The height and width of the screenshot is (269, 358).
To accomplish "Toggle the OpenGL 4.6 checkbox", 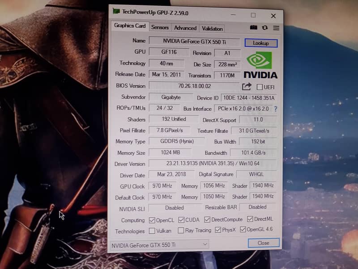I will tap(243, 229).
